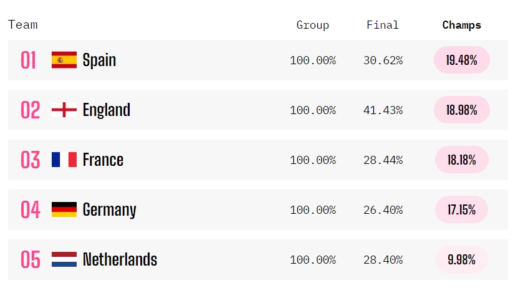The width and height of the screenshot is (513, 288).
Task: Click the rank number 04
Action: [31, 209]
